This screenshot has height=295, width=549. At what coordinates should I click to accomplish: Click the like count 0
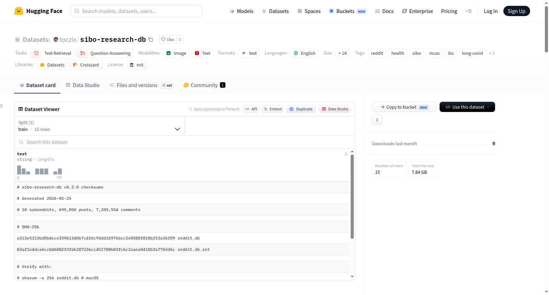click(179, 39)
